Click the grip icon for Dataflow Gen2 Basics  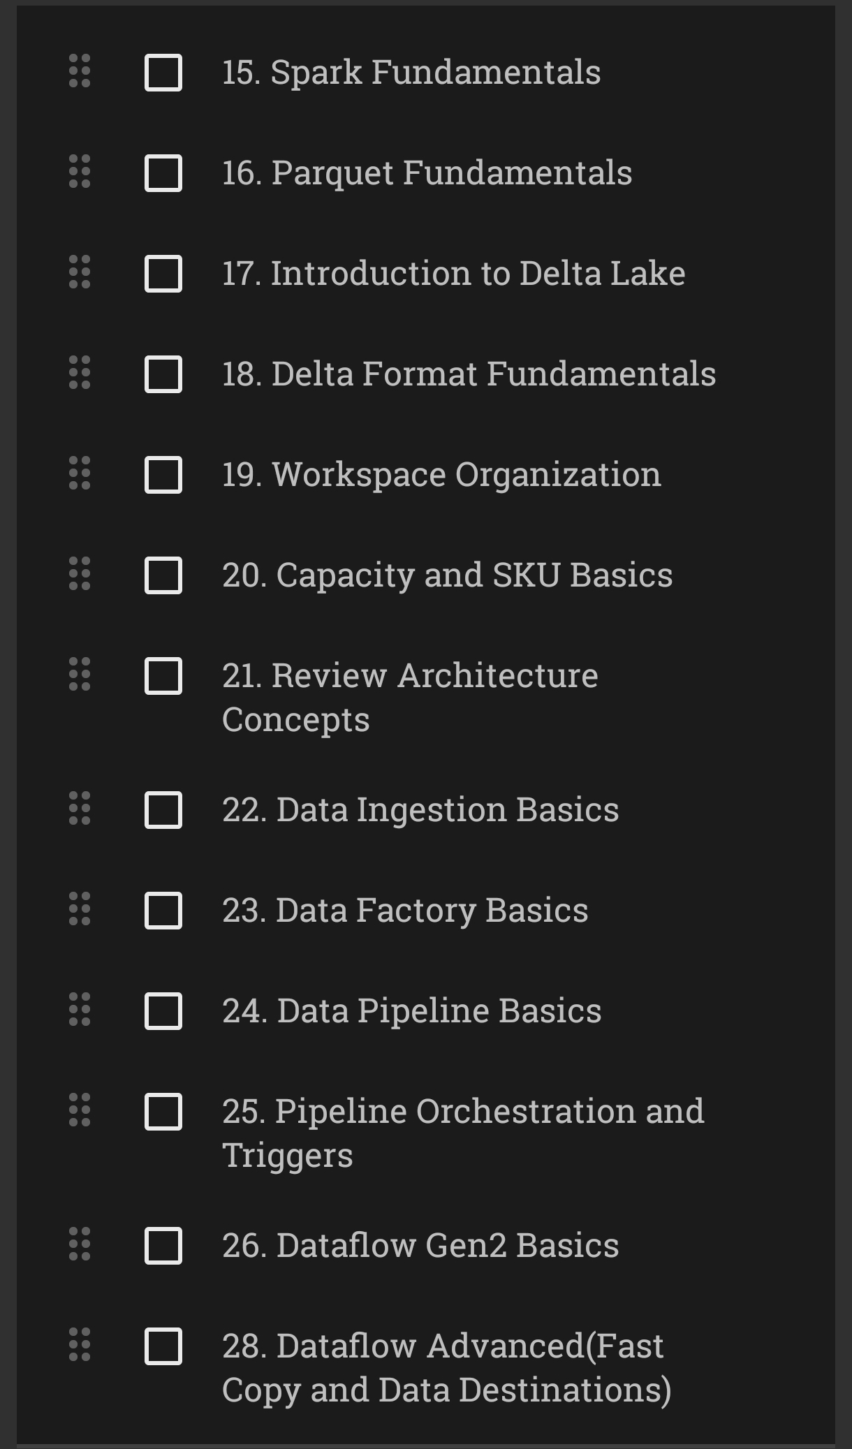(80, 1244)
